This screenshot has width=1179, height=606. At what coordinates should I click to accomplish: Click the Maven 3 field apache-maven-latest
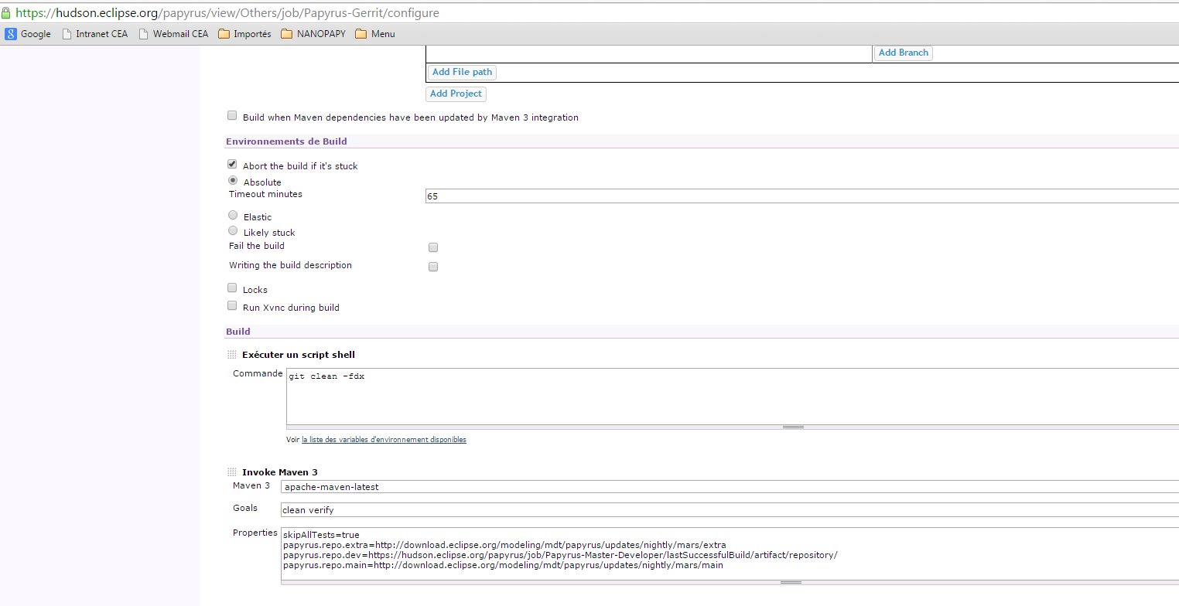(x=730, y=487)
